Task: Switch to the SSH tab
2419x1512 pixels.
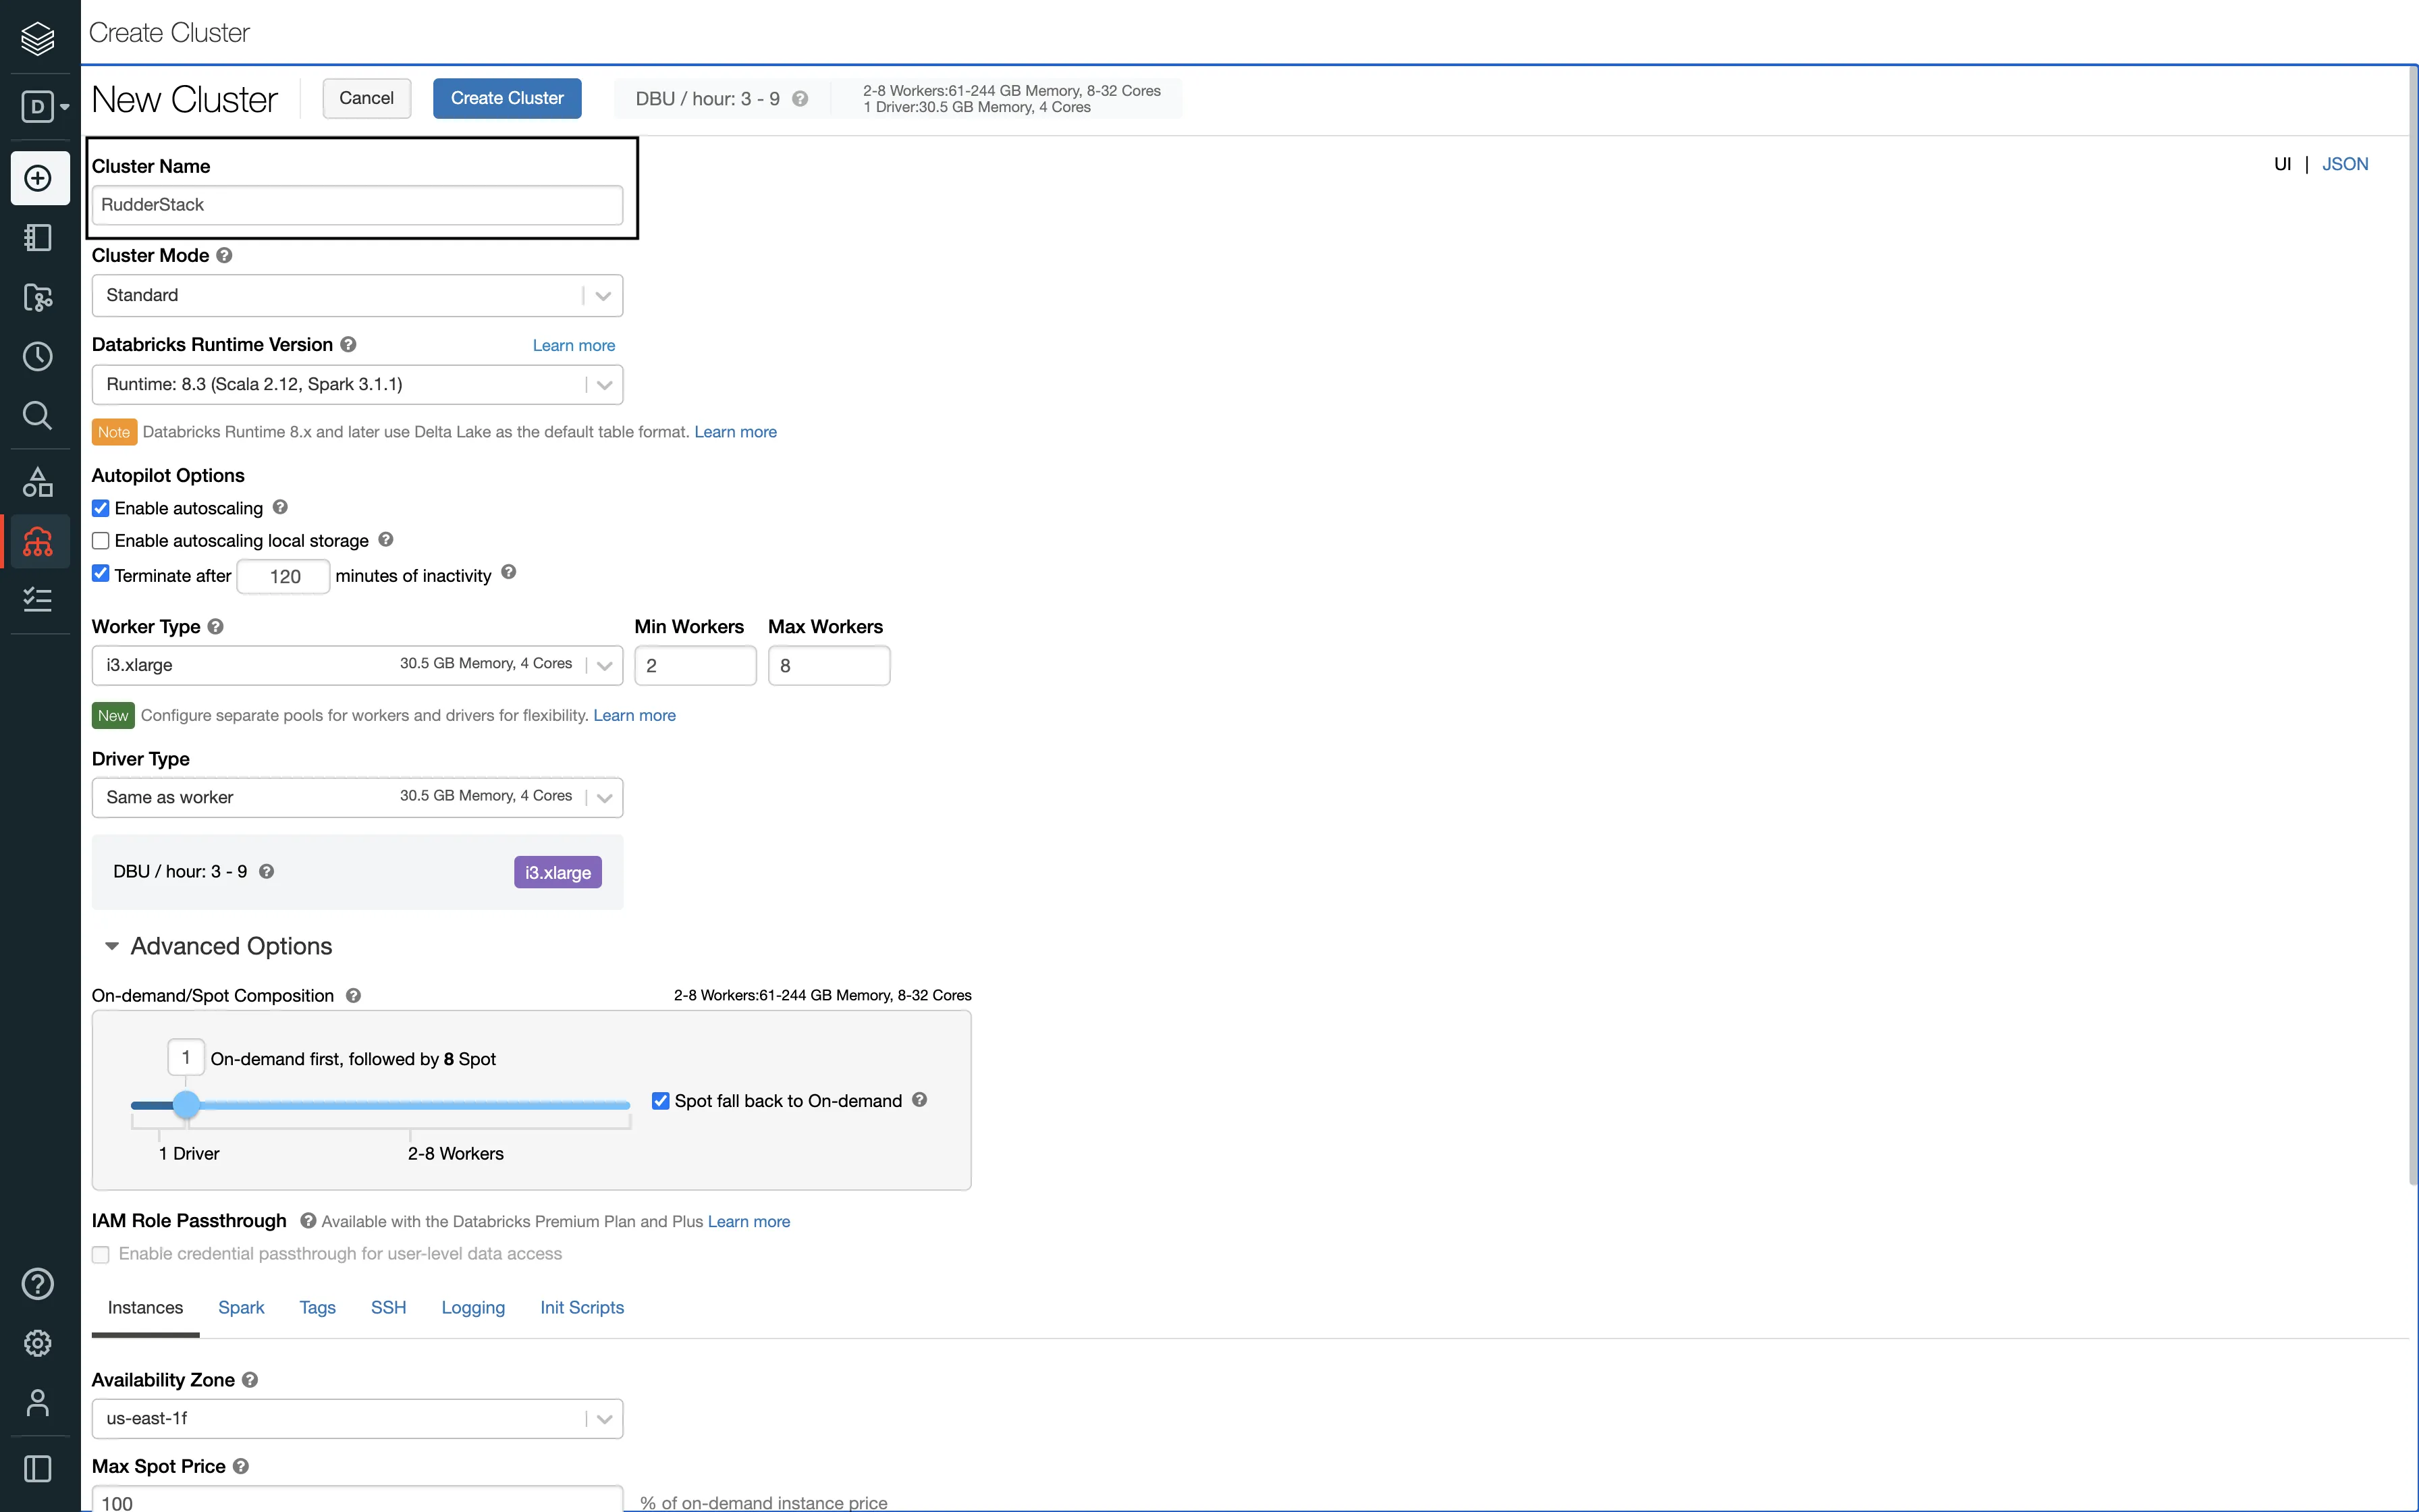Action: click(389, 1307)
